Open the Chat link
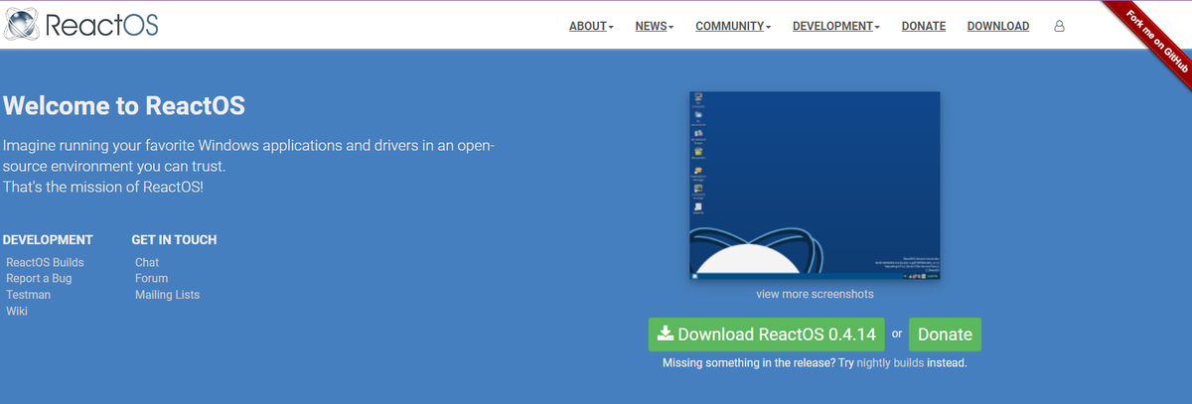Image resolution: width=1192 pixels, height=404 pixels. 147,262
